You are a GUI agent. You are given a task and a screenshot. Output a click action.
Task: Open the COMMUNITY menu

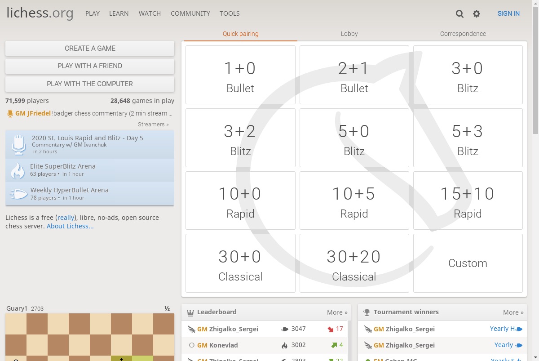pos(190,13)
